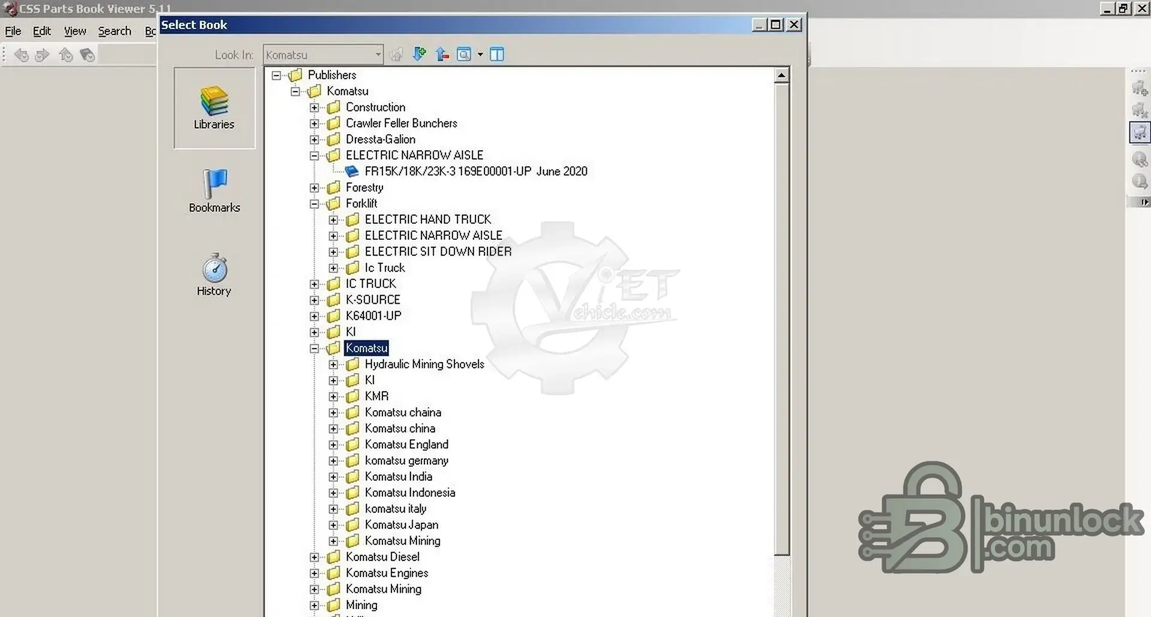1151x617 pixels.
Task: Select the ELECTRIC HAND TRUCK folder label
Action: tap(427, 219)
